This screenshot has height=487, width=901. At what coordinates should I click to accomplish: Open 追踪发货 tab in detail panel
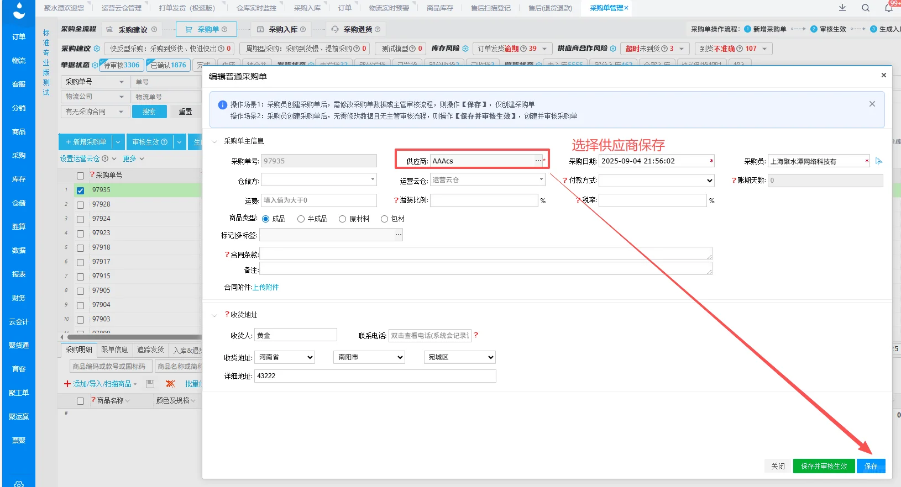click(x=150, y=350)
